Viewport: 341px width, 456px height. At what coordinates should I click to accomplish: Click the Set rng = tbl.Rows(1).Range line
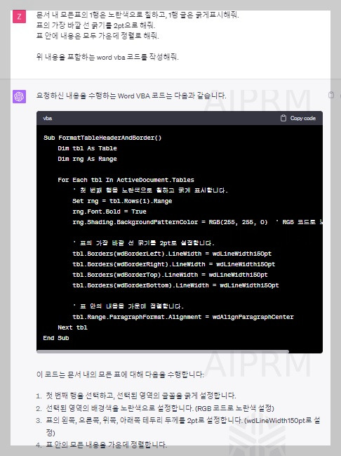click(122, 201)
